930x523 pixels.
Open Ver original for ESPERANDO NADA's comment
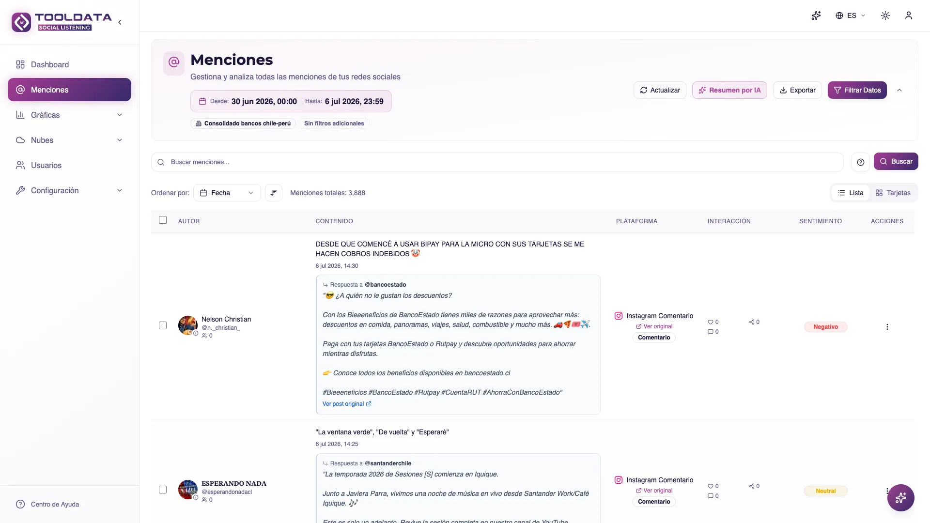tap(654, 491)
